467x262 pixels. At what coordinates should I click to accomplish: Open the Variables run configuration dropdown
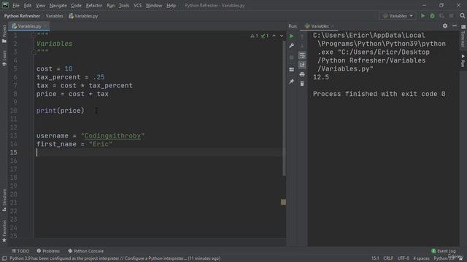coord(397,16)
